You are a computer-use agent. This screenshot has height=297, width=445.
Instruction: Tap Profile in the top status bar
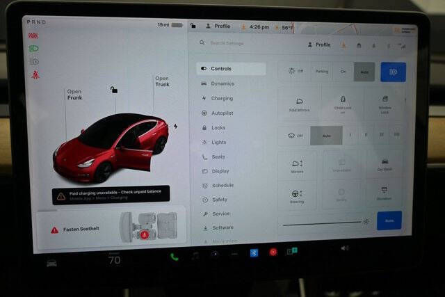click(x=218, y=26)
